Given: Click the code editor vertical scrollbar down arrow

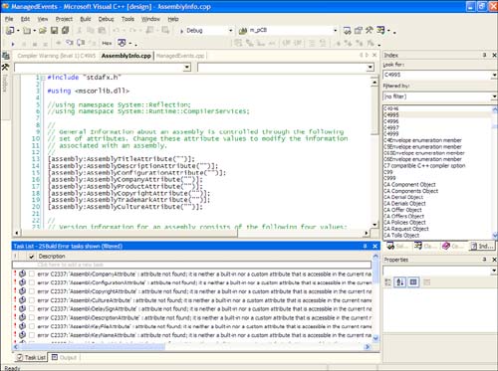Looking at the screenshot, I should (x=374, y=225).
